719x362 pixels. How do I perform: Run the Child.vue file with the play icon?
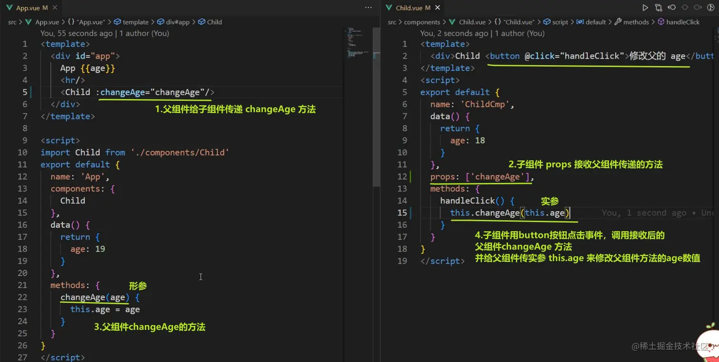(645, 8)
